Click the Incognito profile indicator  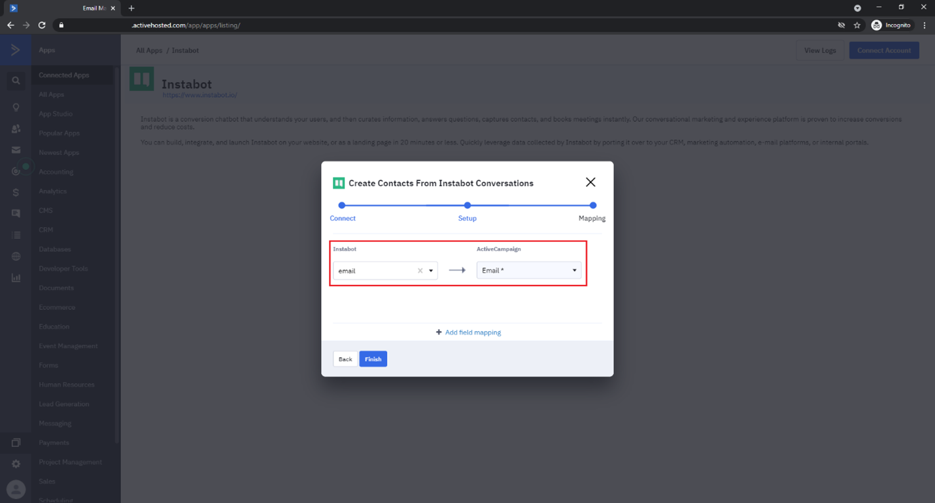pos(891,25)
